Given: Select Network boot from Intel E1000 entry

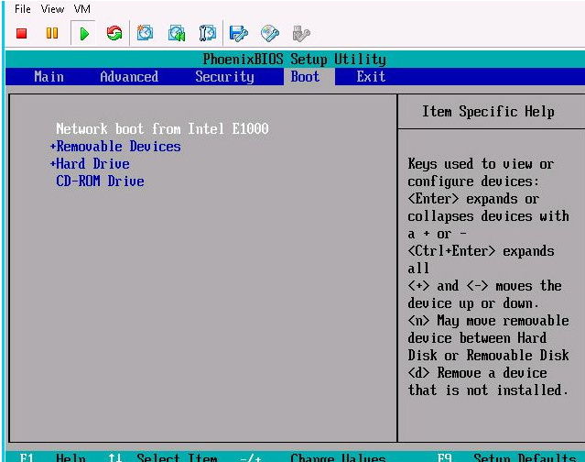Looking at the screenshot, I should pyautogui.click(x=162, y=129).
